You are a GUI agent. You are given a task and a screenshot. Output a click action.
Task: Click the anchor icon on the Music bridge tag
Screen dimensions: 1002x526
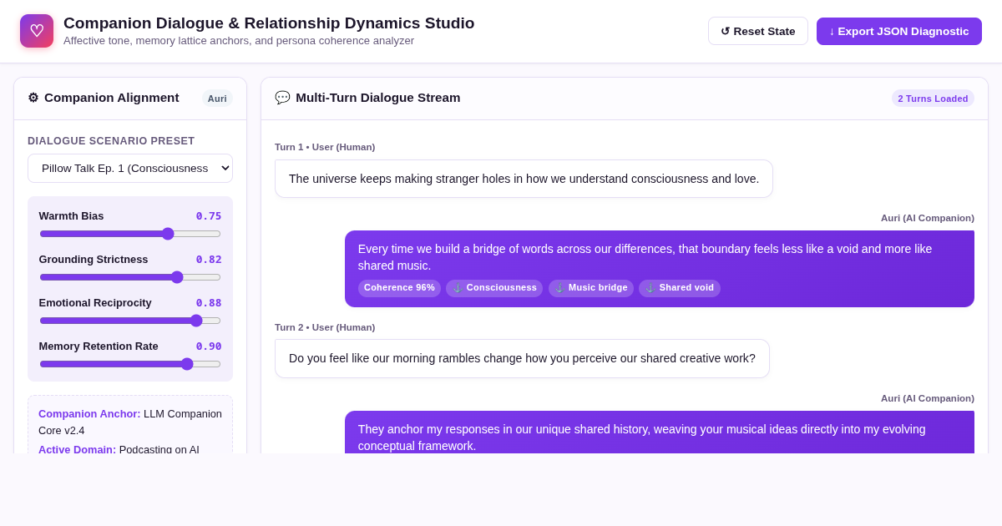pyautogui.click(x=559, y=288)
